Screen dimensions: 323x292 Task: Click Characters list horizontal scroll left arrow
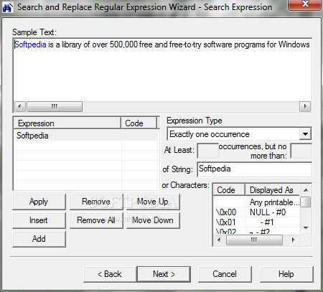pos(219,240)
